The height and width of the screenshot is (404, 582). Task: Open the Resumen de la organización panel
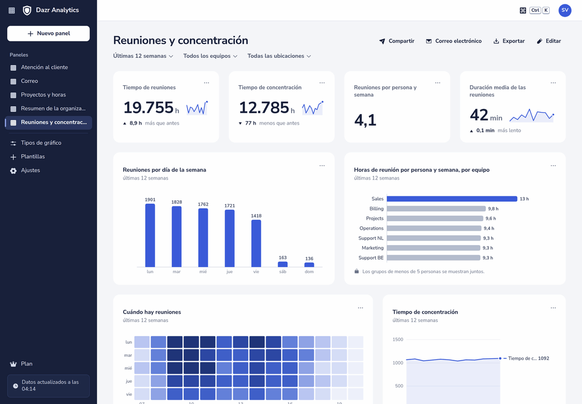click(x=48, y=109)
